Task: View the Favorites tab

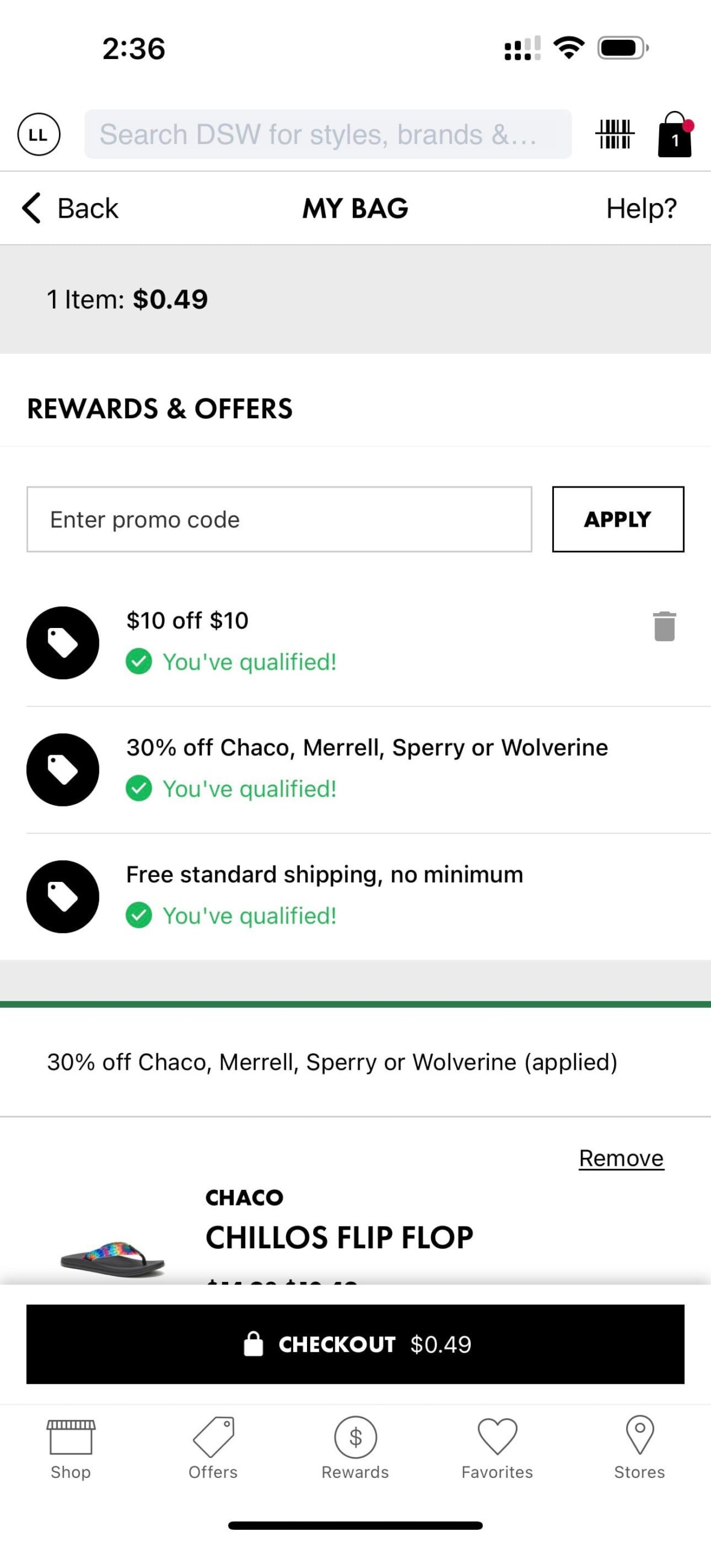Action: click(x=497, y=1448)
